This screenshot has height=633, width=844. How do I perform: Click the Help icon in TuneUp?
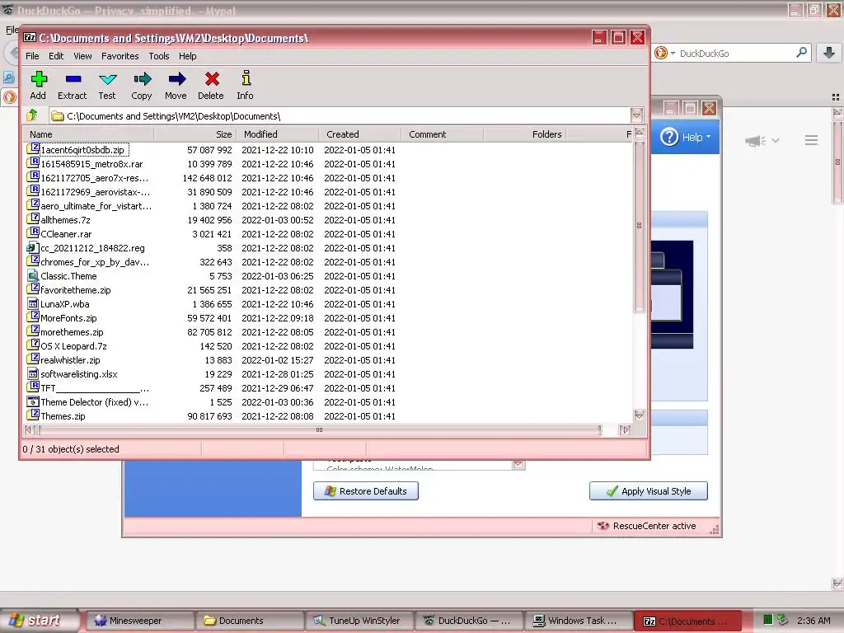(x=669, y=137)
